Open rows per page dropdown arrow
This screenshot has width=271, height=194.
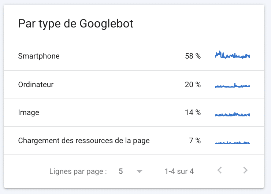pyautogui.click(x=139, y=171)
